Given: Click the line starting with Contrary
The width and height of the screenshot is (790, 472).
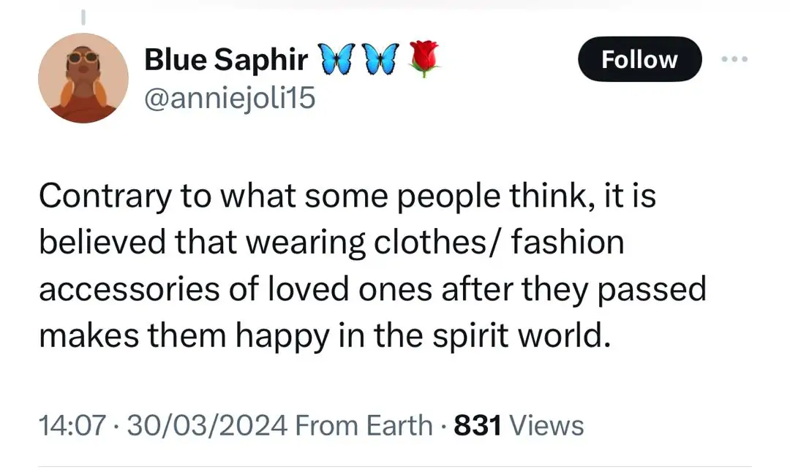Looking at the screenshot, I should tap(347, 197).
